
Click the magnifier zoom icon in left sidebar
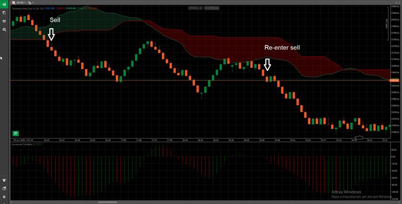pos(4,30)
